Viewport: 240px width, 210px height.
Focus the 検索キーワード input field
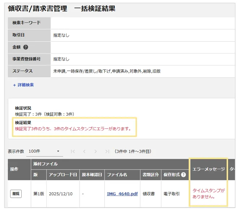point(143,23)
